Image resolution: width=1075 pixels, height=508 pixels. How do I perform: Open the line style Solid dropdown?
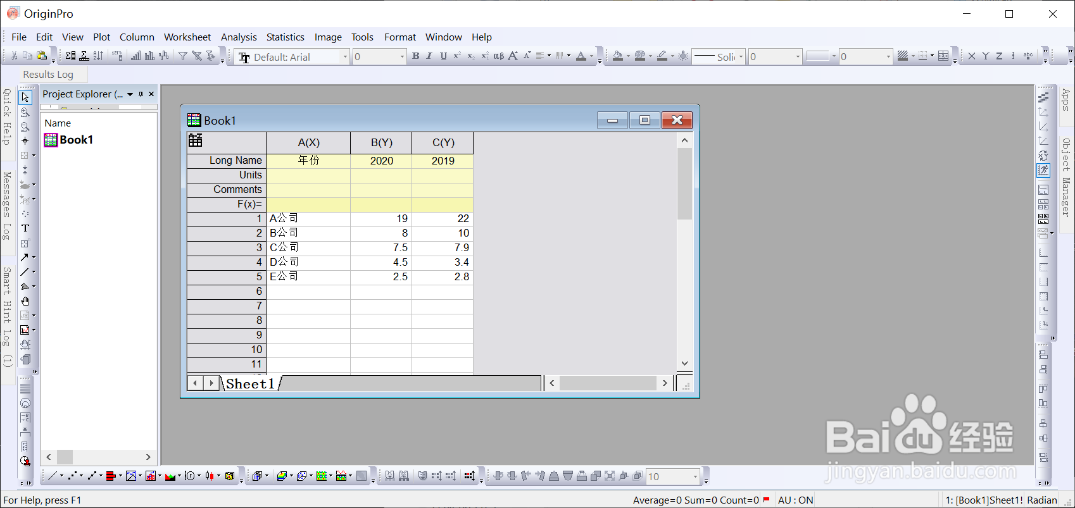point(741,57)
